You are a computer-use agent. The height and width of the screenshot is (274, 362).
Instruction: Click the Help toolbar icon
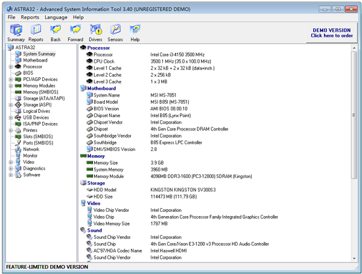[135, 33]
